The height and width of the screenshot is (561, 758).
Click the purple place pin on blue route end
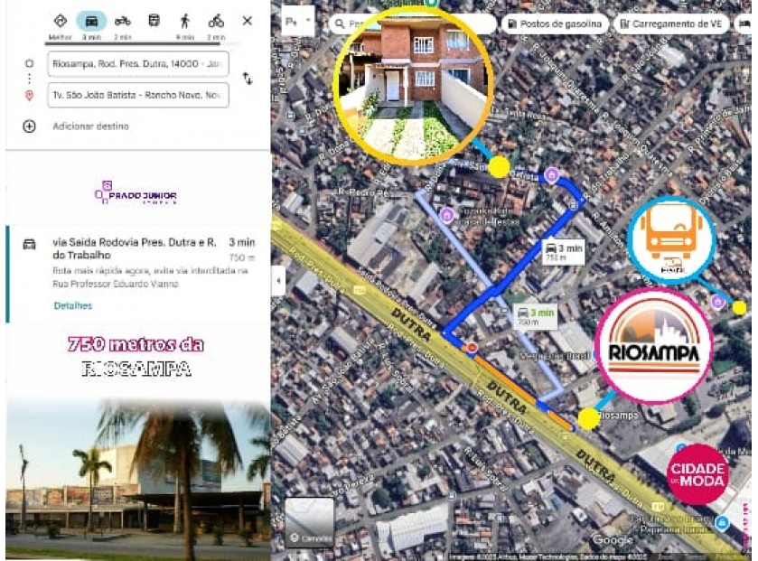tap(552, 175)
